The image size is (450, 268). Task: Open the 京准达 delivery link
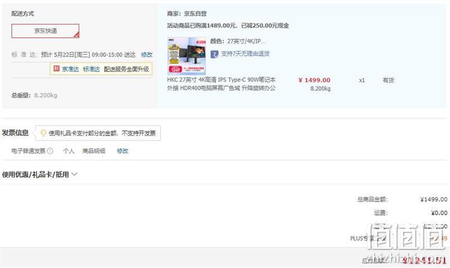click(x=70, y=69)
